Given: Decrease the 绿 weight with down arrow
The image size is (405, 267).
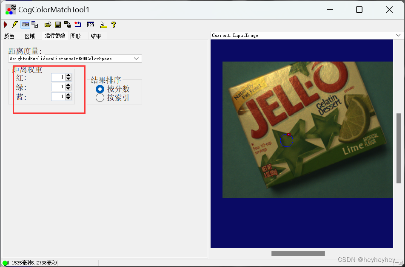Looking at the screenshot, I should pyautogui.click(x=68, y=89).
